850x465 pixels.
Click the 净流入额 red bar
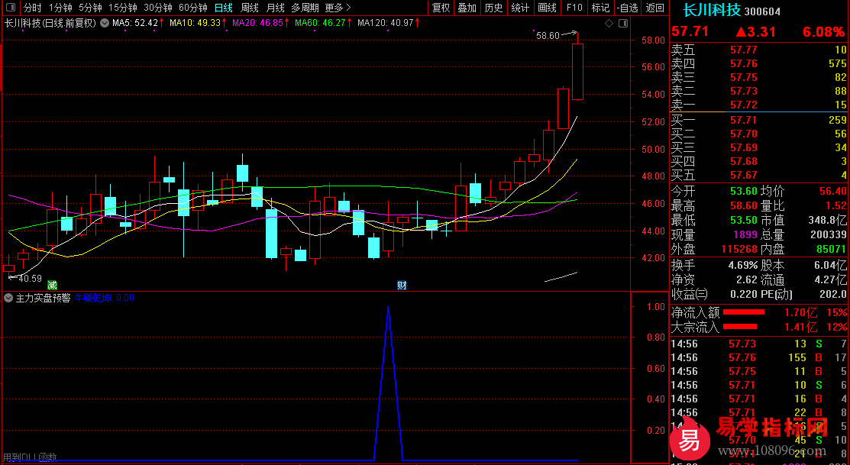tap(745, 312)
